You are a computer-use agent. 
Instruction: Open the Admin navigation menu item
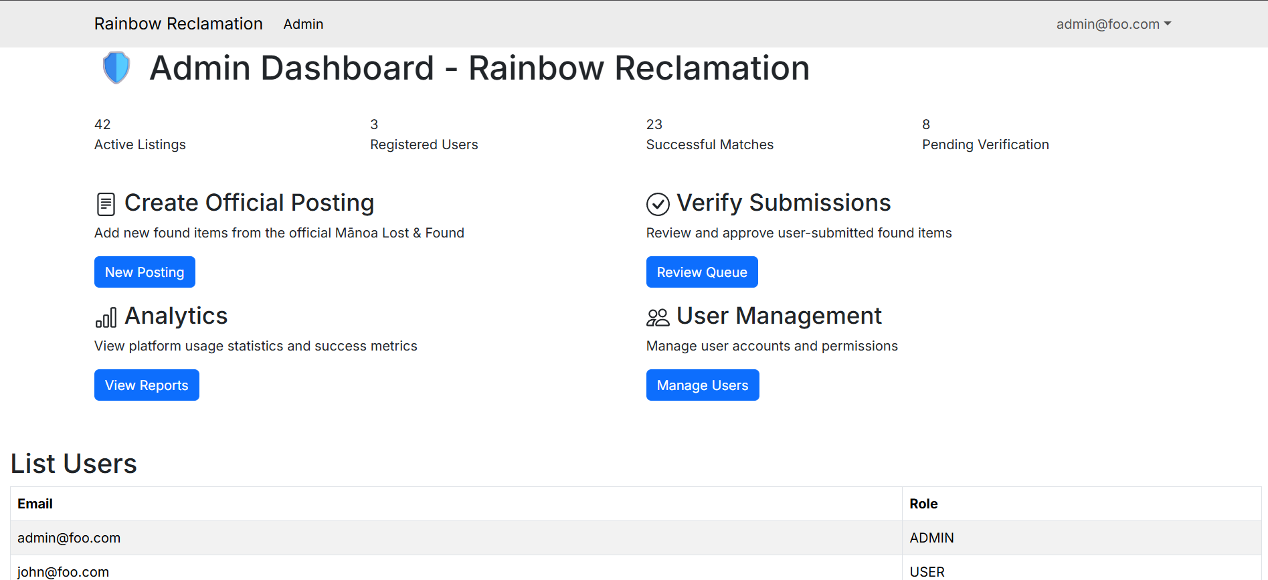303,24
